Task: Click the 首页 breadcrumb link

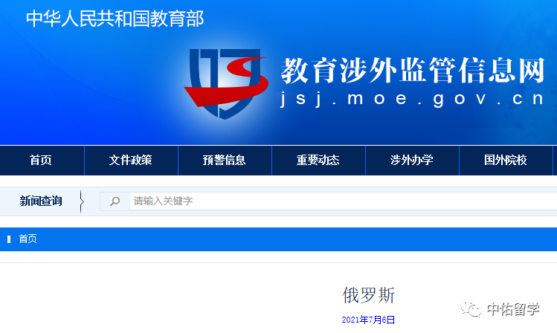Action: 28,239
